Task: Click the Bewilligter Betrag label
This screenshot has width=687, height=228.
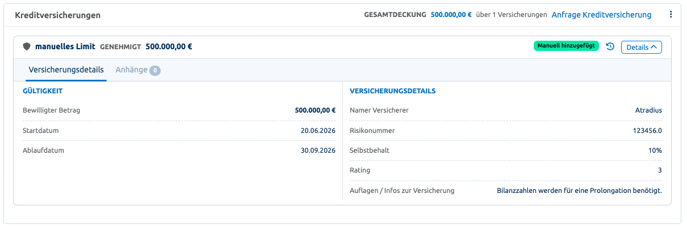Action: pyautogui.click(x=52, y=110)
